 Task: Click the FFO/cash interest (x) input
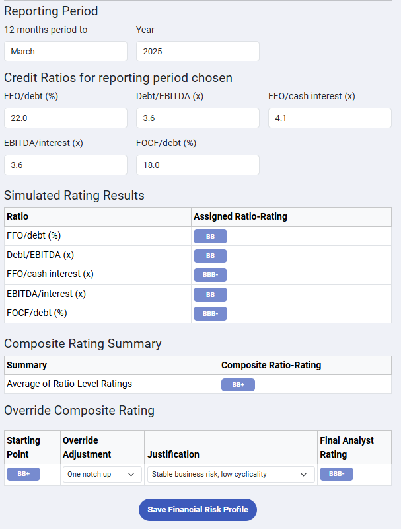tap(330, 118)
